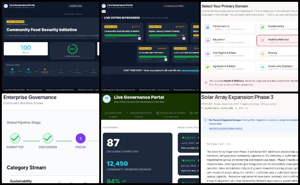Open QR code on Community Food Security Initiative vote card
The width and height of the screenshot is (300, 185).
[139, 38]
